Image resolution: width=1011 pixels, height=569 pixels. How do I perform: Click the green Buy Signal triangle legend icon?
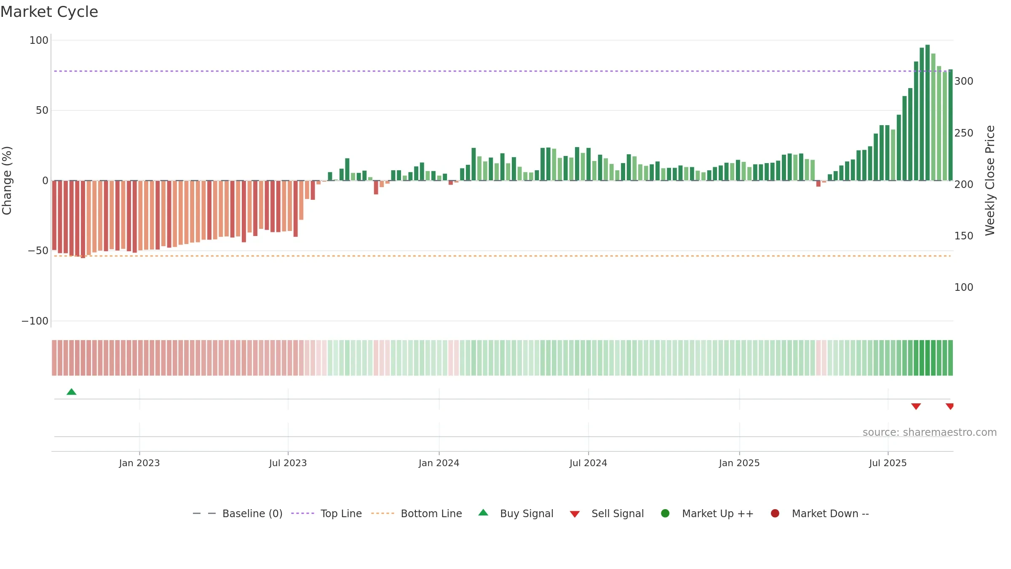(x=483, y=513)
